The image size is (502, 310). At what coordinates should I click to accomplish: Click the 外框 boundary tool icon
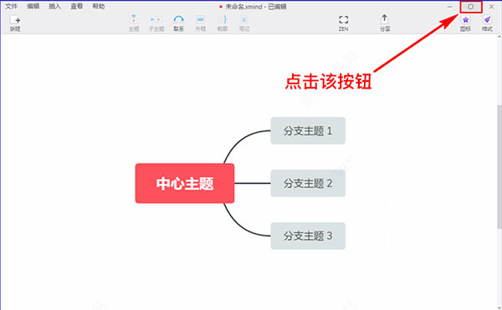click(201, 23)
